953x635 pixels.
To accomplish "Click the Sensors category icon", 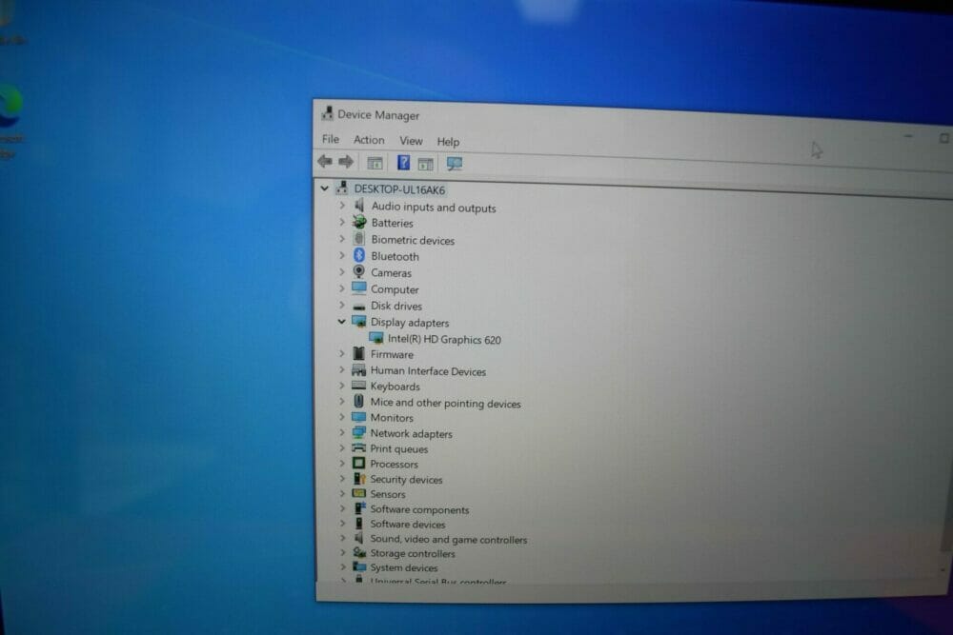I will tap(359, 493).
